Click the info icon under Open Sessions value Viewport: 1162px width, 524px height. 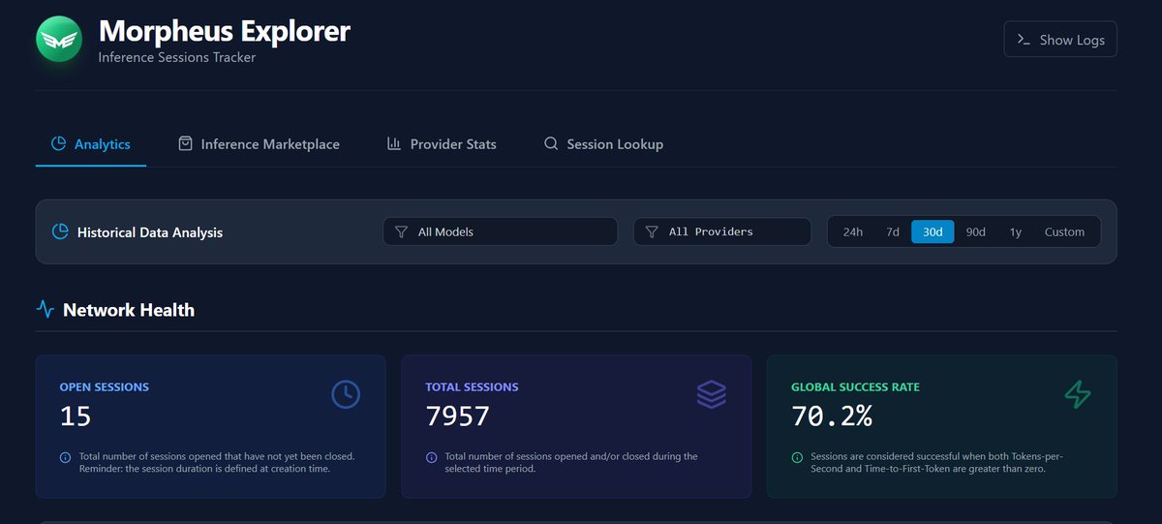click(x=66, y=457)
